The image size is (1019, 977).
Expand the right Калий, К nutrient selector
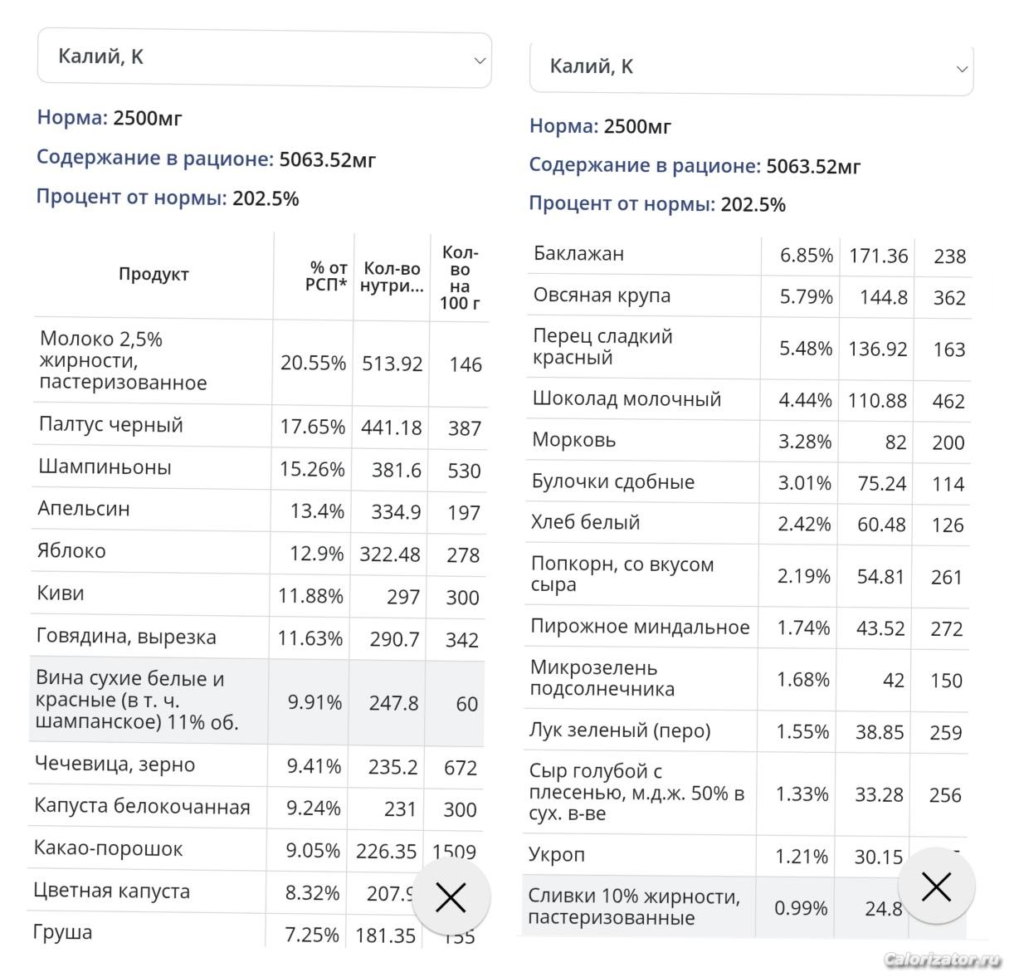[x=751, y=67]
